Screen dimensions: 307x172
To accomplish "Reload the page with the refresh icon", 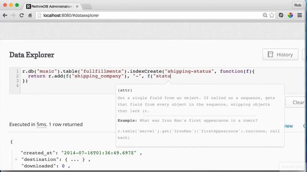I will click(x=22, y=15).
